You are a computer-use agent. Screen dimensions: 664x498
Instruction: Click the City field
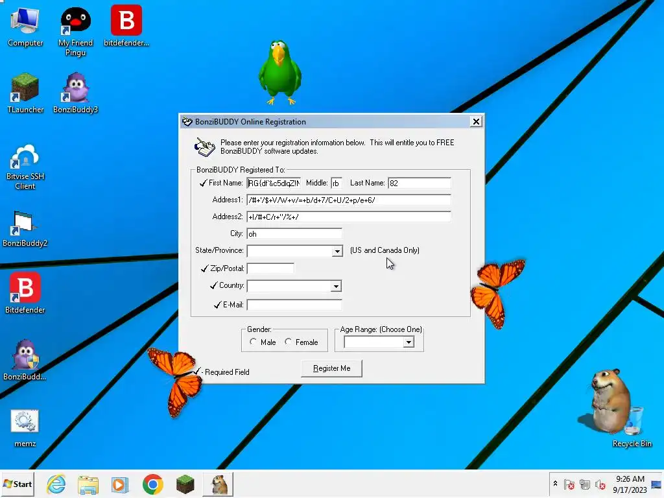[x=294, y=233]
